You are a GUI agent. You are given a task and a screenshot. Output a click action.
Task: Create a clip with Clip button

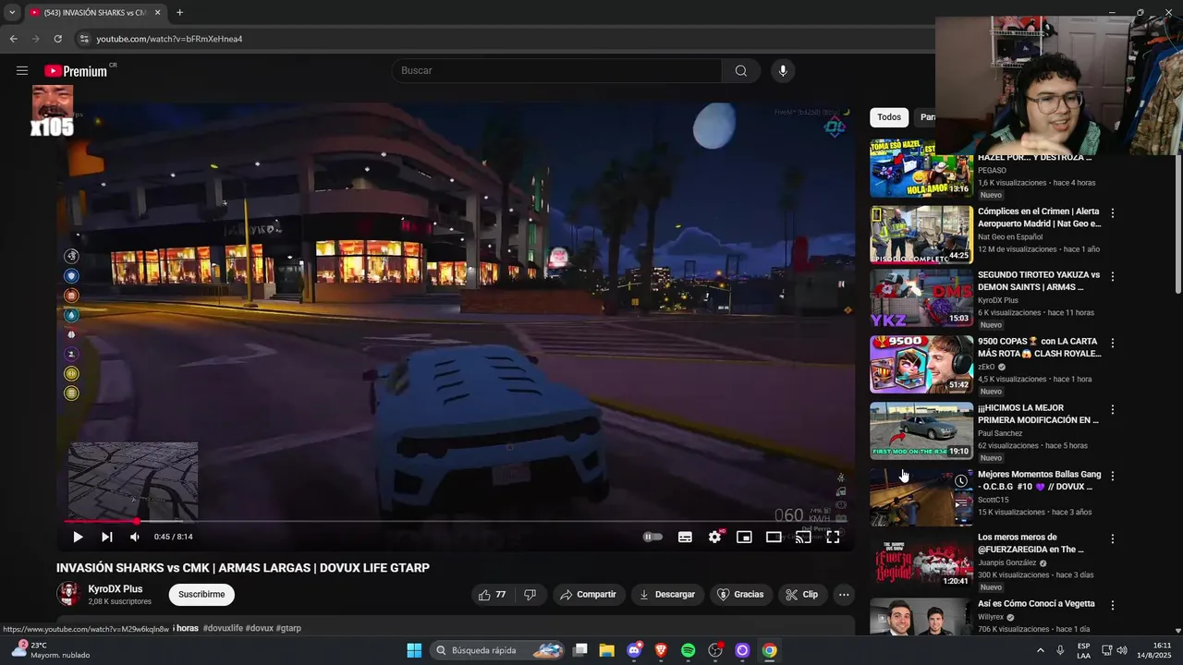tap(802, 595)
